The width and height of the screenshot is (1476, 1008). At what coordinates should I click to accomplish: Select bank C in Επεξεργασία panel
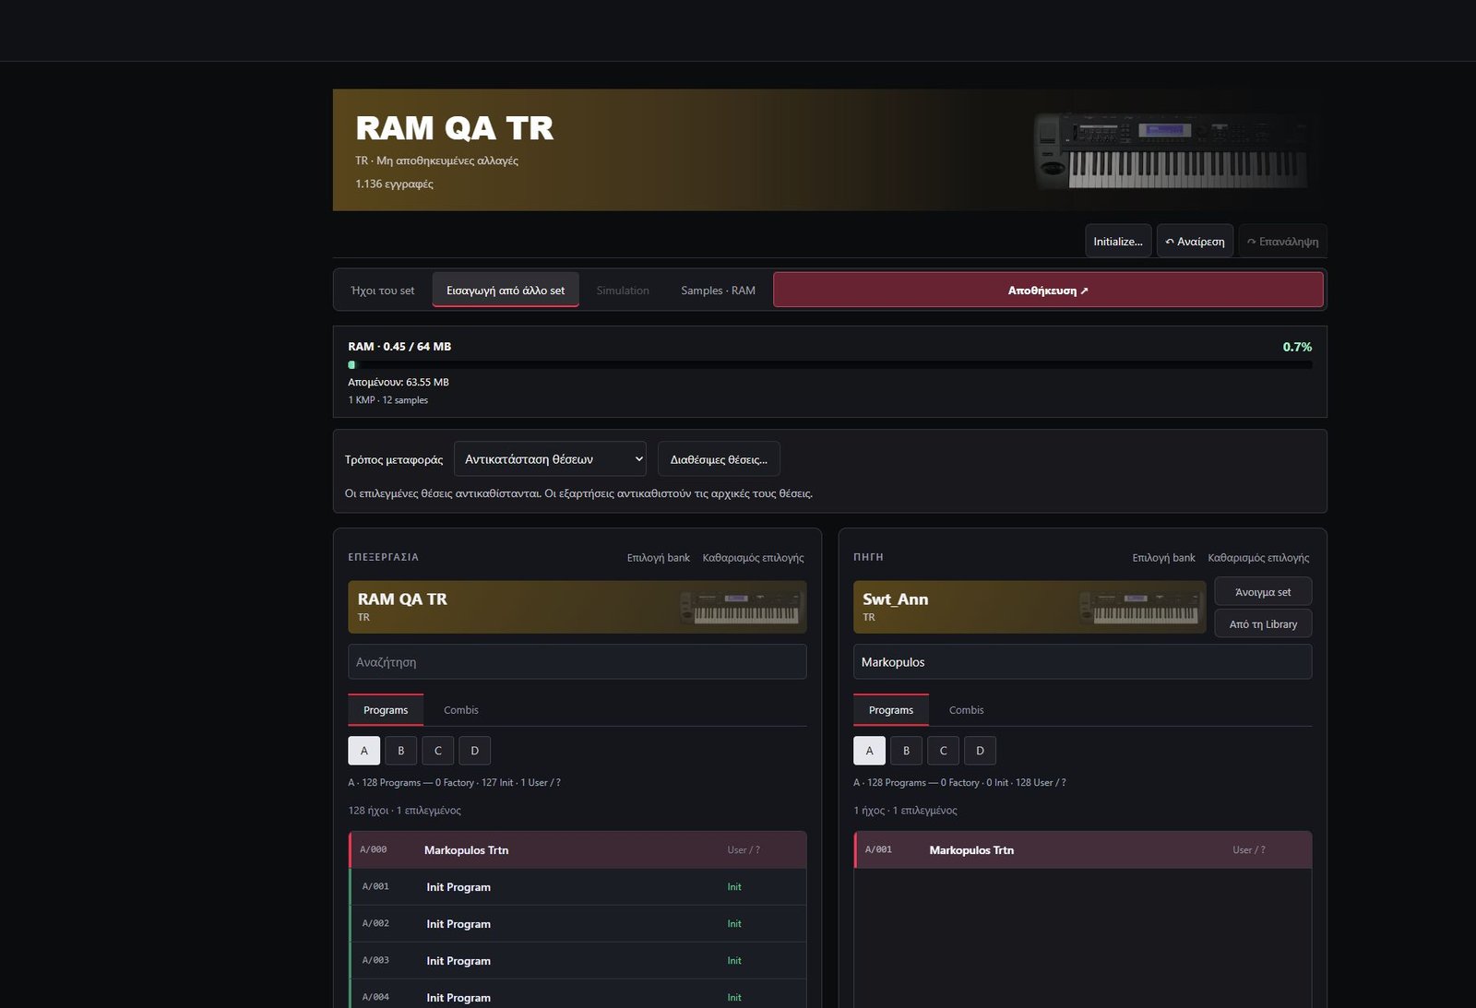click(x=438, y=751)
